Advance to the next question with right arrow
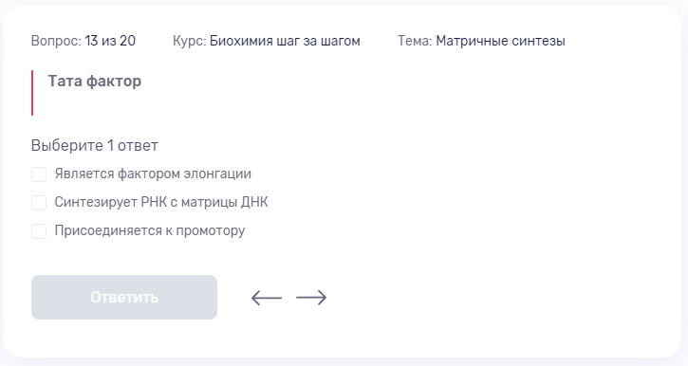The width and height of the screenshot is (688, 366). click(311, 298)
